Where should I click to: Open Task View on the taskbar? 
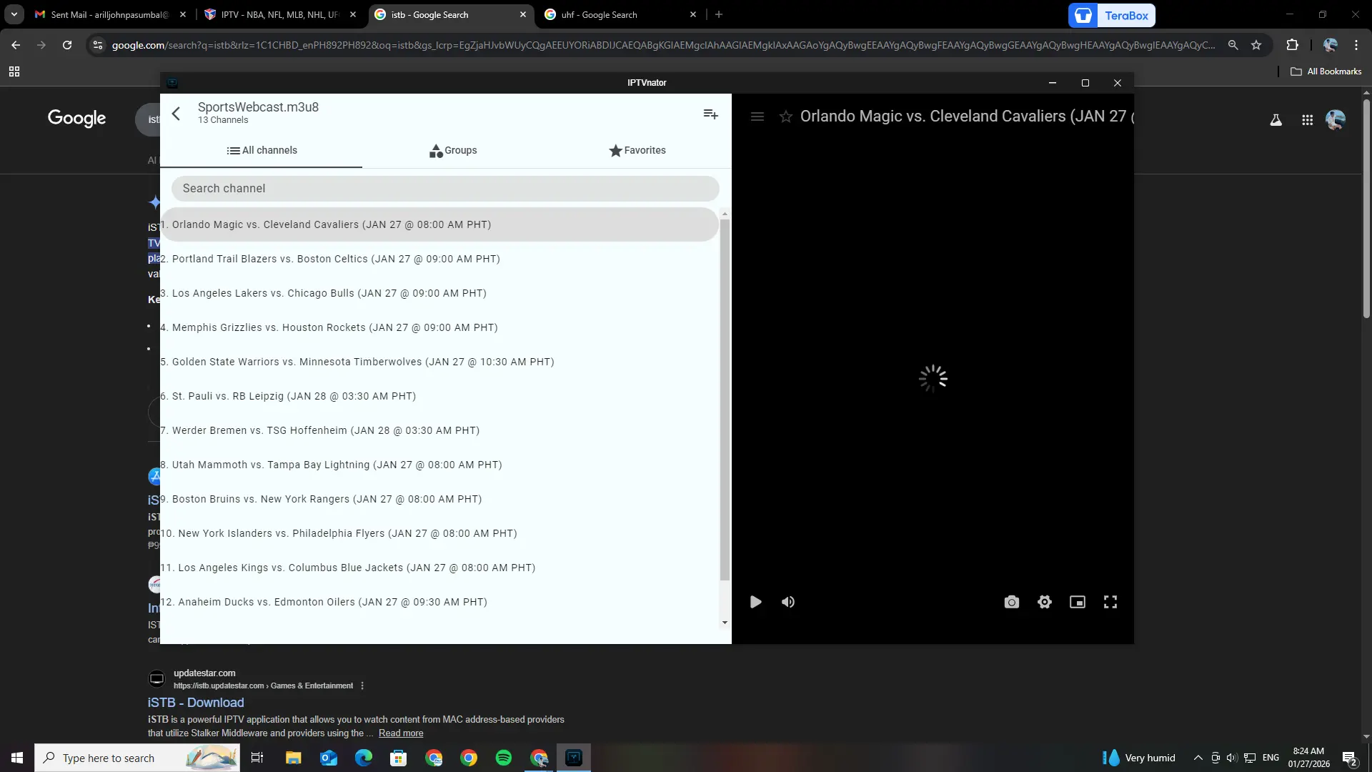257,758
